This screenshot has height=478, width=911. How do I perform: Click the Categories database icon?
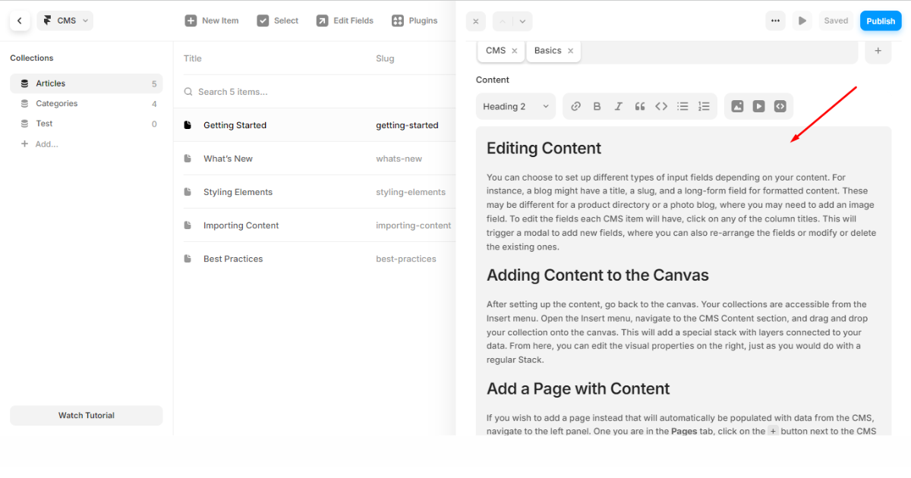[x=24, y=103]
